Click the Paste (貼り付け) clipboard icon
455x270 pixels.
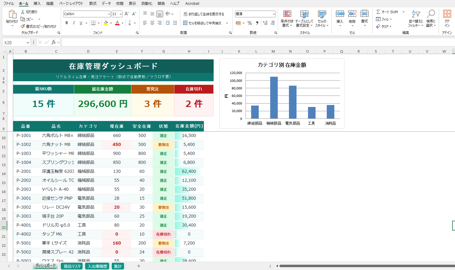click(12, 15)
